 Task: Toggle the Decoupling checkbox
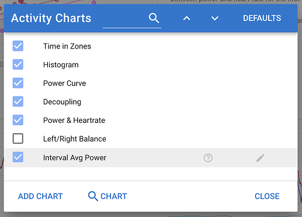[x=18, y=101]
